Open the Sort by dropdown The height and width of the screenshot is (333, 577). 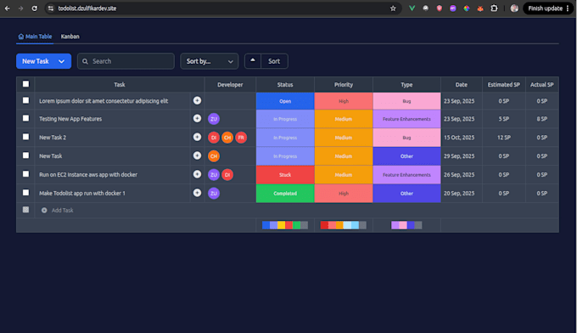(x=210, y=61)
